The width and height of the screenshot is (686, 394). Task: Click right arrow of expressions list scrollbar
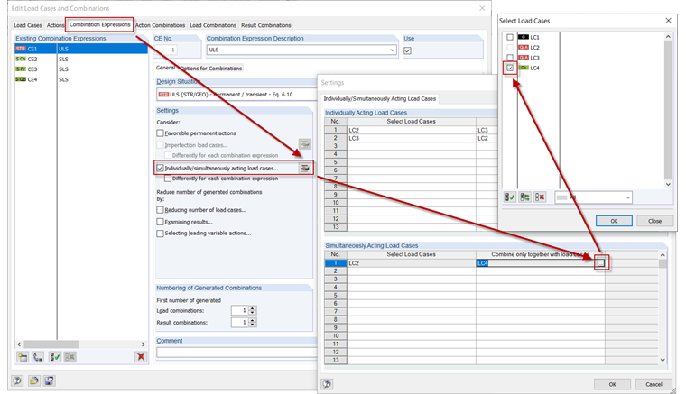point(143,344)
